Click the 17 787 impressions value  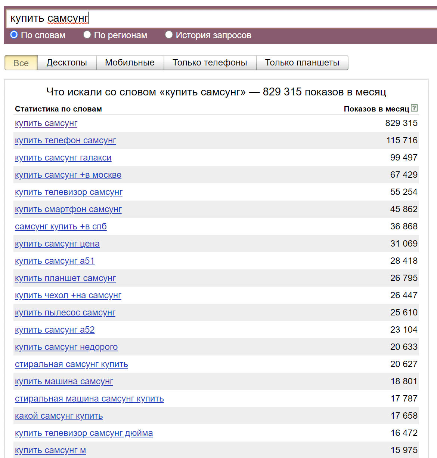tap(404, 399)
